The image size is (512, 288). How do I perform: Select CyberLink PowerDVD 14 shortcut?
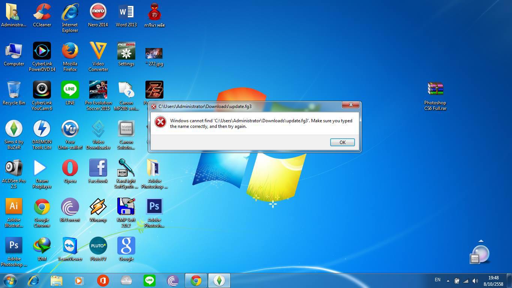click(x=42, y=57)
